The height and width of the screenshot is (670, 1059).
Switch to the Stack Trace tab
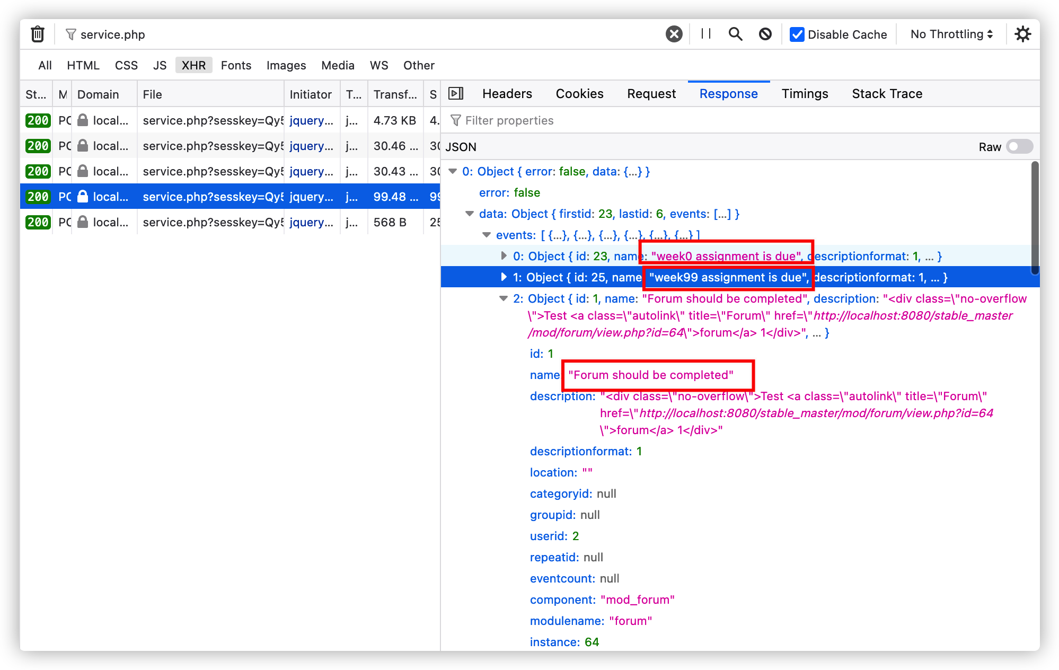tap(887, 94)
